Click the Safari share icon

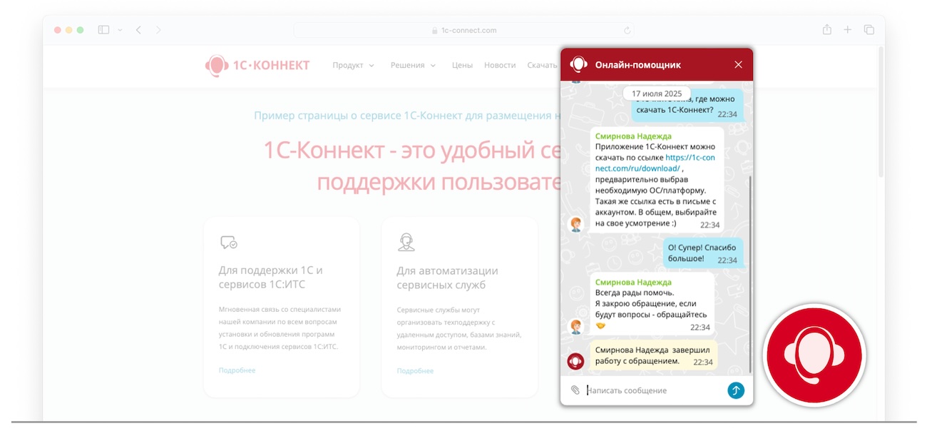pyautogui.click(x=826, y=30)
